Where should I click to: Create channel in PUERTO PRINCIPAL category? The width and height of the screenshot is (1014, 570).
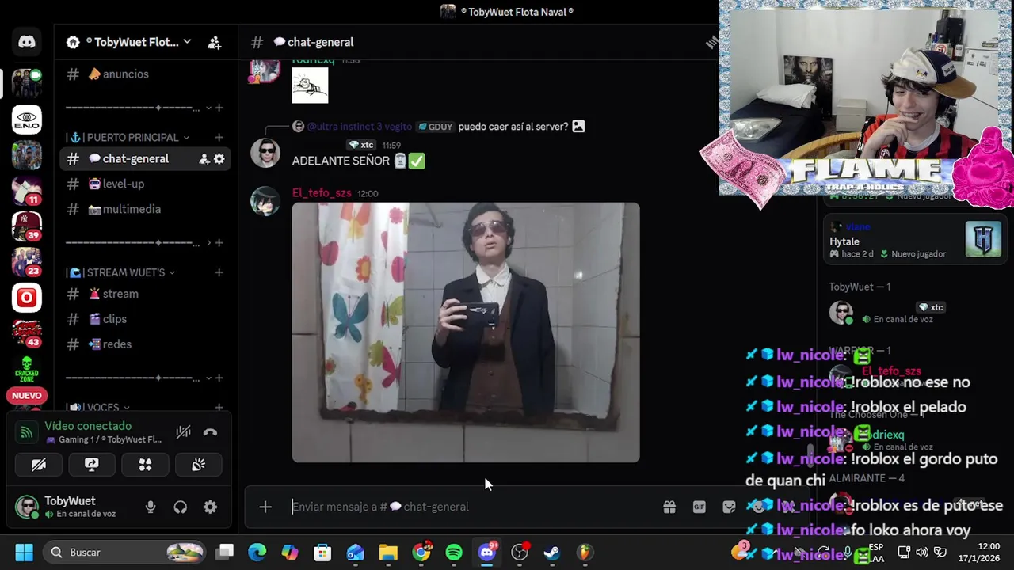click(x=219, y=138)
